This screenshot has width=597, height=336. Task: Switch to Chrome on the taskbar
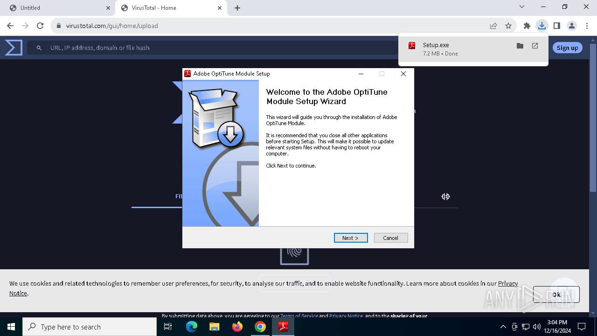pyautogui.click(x=260, y=327)
